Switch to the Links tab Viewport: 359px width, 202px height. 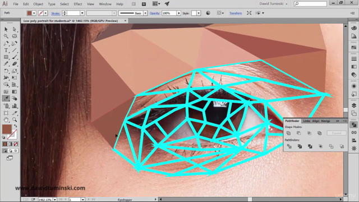(306, 121)
